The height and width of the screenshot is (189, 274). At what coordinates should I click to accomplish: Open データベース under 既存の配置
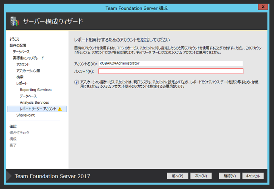pos(21,52)
